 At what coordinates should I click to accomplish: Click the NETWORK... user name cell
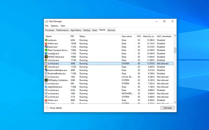[x=127, y=94]
